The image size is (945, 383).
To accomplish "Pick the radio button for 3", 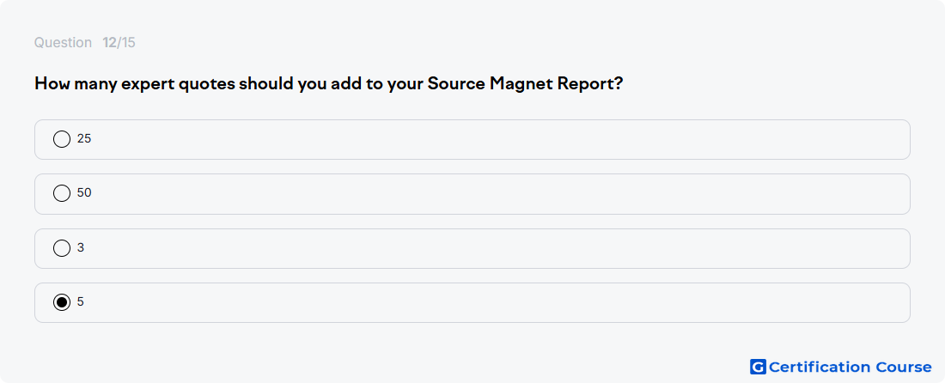I will 62,248.
